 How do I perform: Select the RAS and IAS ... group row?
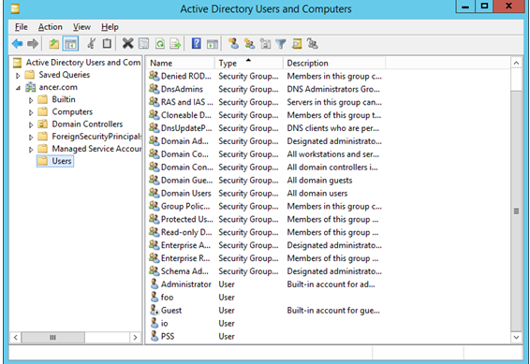[265, 102]
